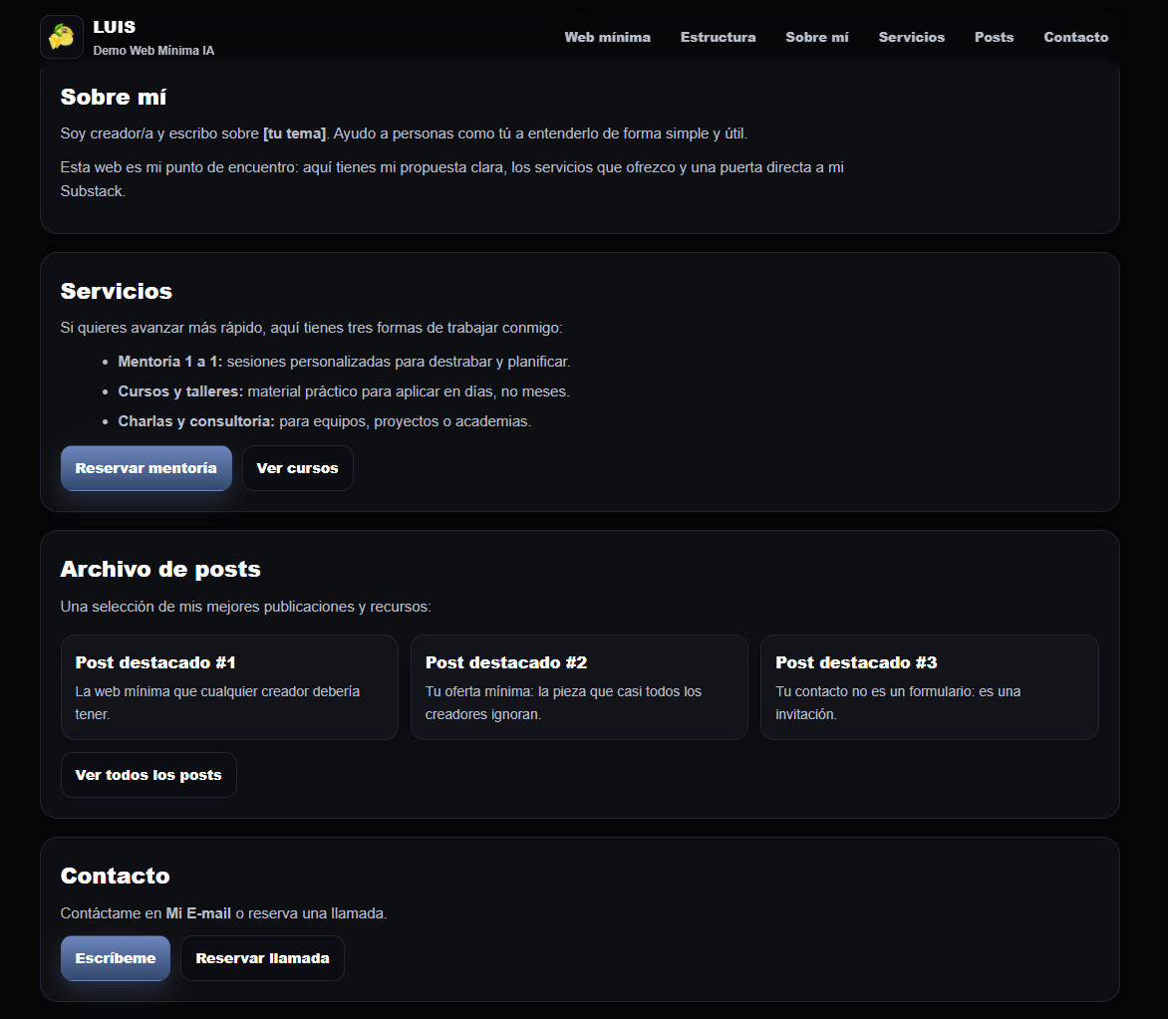The width and height of the screenshot is (1168, 1019).
Task: Open the Web mínima nav item
Action: point(607,37)
